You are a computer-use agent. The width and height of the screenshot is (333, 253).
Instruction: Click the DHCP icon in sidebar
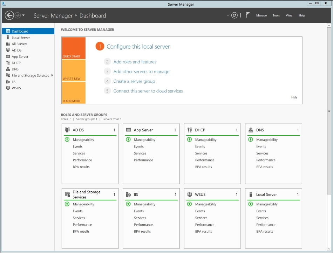coord(8,63)
